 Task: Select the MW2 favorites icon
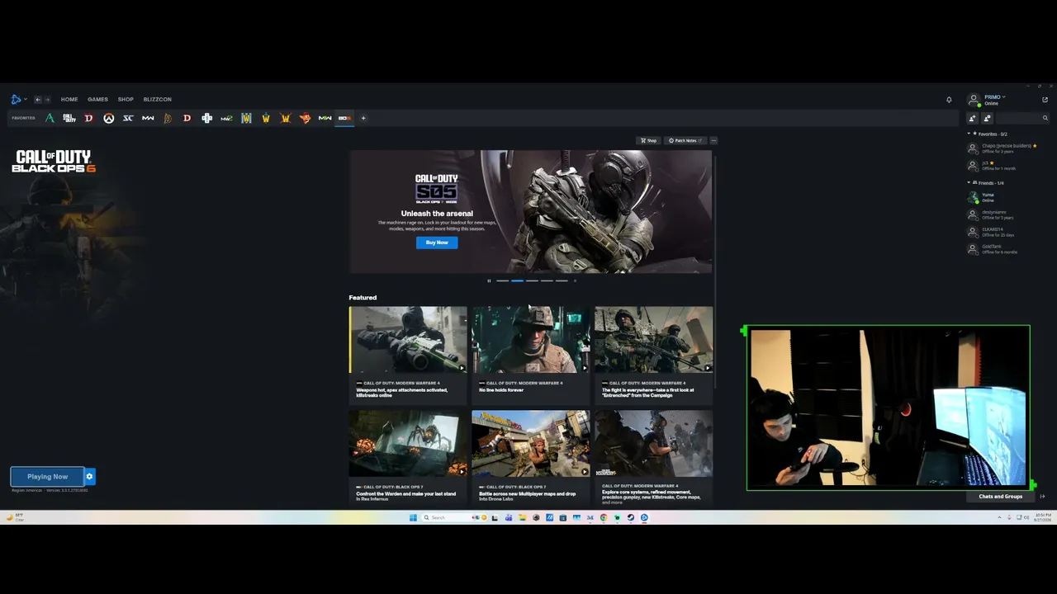click(226, 118)
